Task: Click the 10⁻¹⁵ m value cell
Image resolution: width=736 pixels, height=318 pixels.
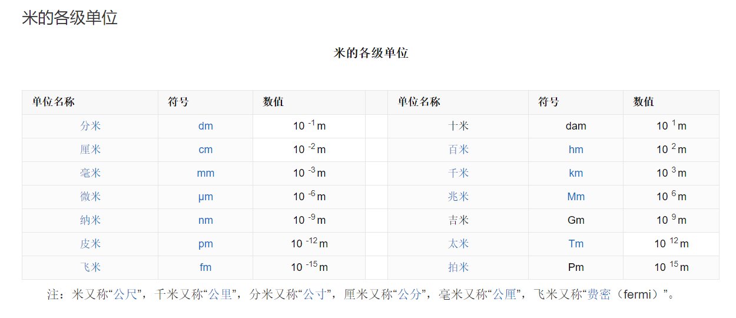Action: point(309,267)
